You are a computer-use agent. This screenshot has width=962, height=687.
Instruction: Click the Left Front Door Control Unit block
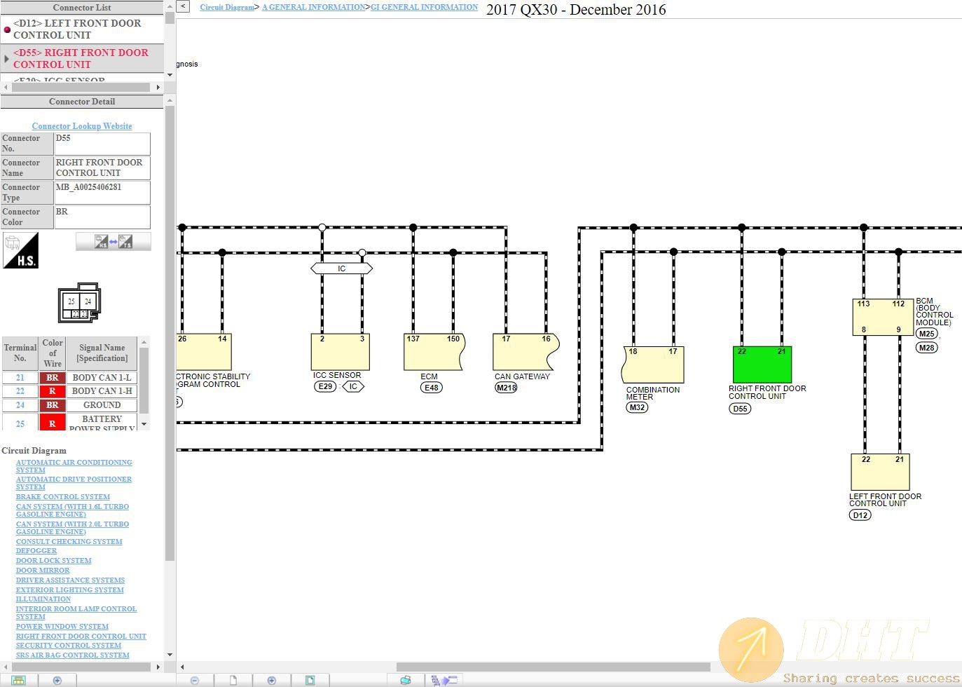pyautogui.click(x=880, y=472)
